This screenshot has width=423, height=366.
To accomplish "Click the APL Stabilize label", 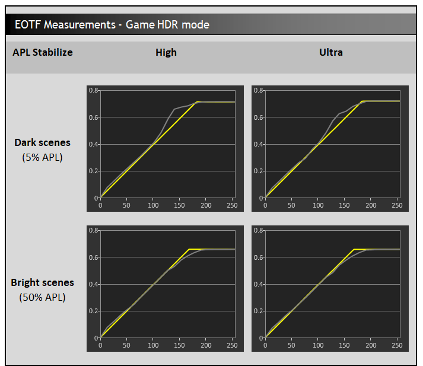I will (43, 52).
